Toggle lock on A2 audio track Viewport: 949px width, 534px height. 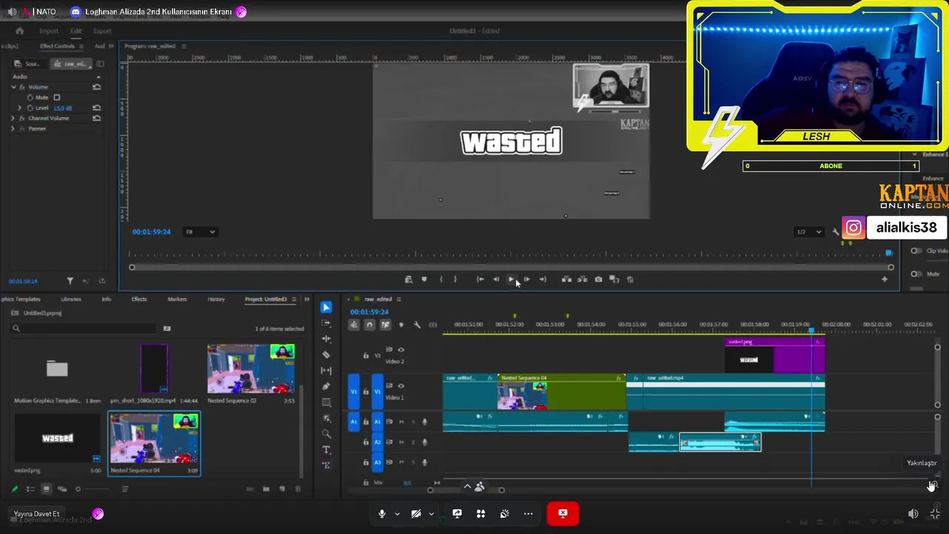tap(366, 442)
